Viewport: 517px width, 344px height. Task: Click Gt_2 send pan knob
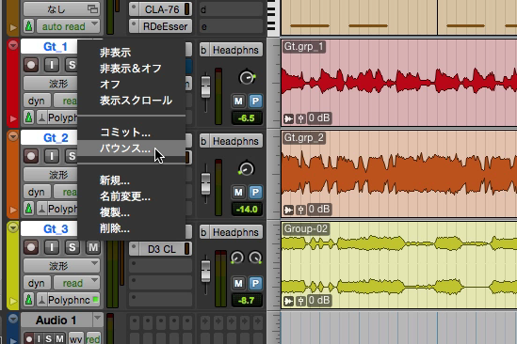coord(246,169)
